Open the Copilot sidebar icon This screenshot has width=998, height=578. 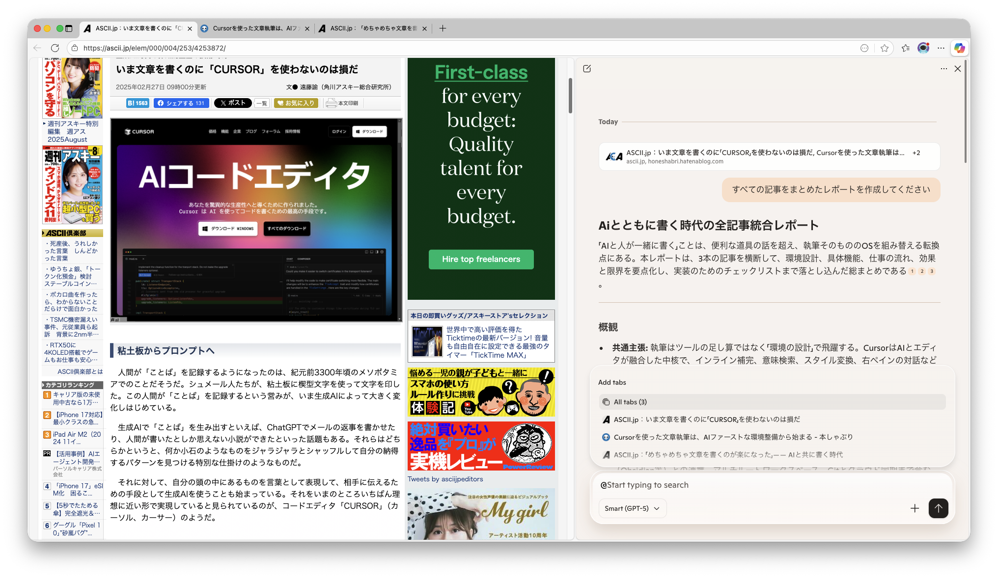(959, 48)
